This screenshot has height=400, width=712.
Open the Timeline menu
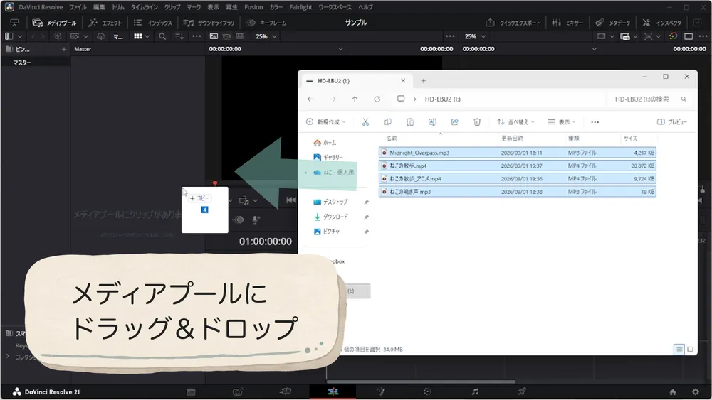(145, 7)
